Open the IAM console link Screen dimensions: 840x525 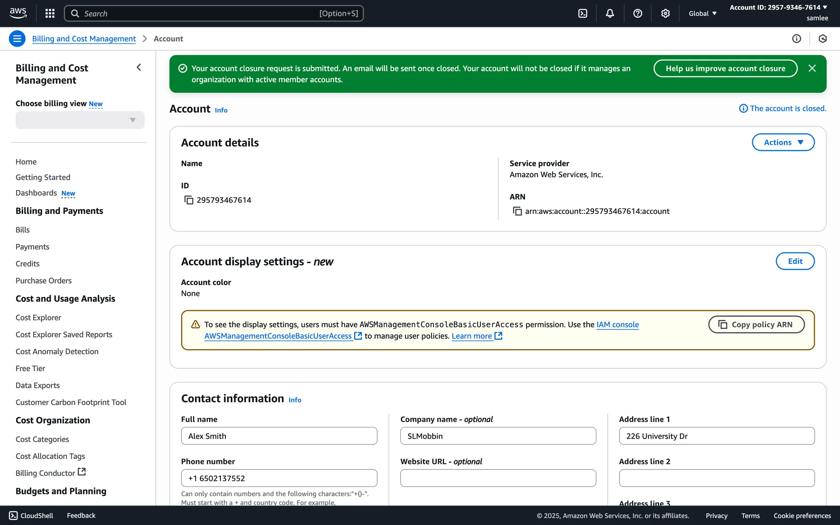[617, 325]
